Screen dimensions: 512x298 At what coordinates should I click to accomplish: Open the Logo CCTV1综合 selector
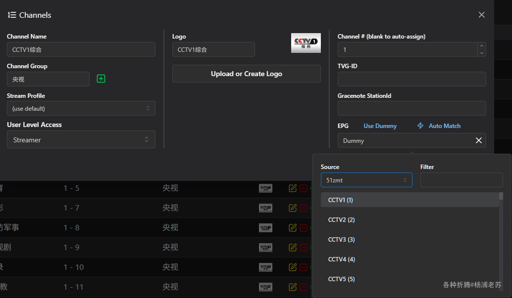coord(213,49)
